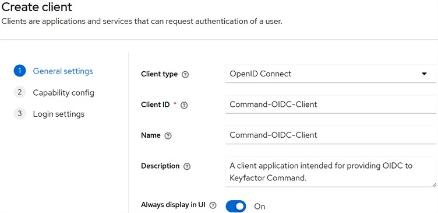The image size is (438, 213).
Task: Click the help icon beside Client type
Action: coord(185,75)
